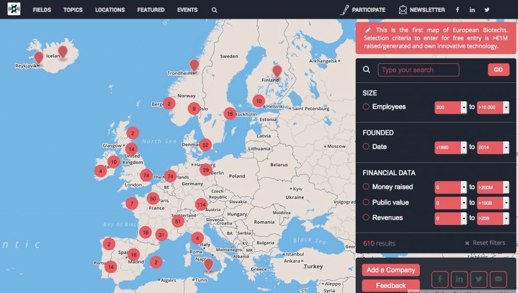
Task: Click the Add a Company button
Action: coord(391,270)
